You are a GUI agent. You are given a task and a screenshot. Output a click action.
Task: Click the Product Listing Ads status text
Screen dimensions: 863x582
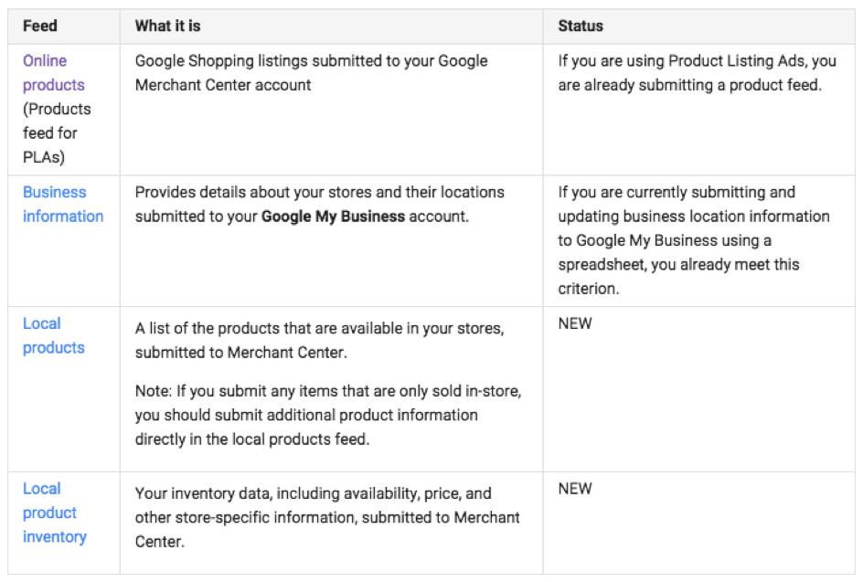click(697, 72)
